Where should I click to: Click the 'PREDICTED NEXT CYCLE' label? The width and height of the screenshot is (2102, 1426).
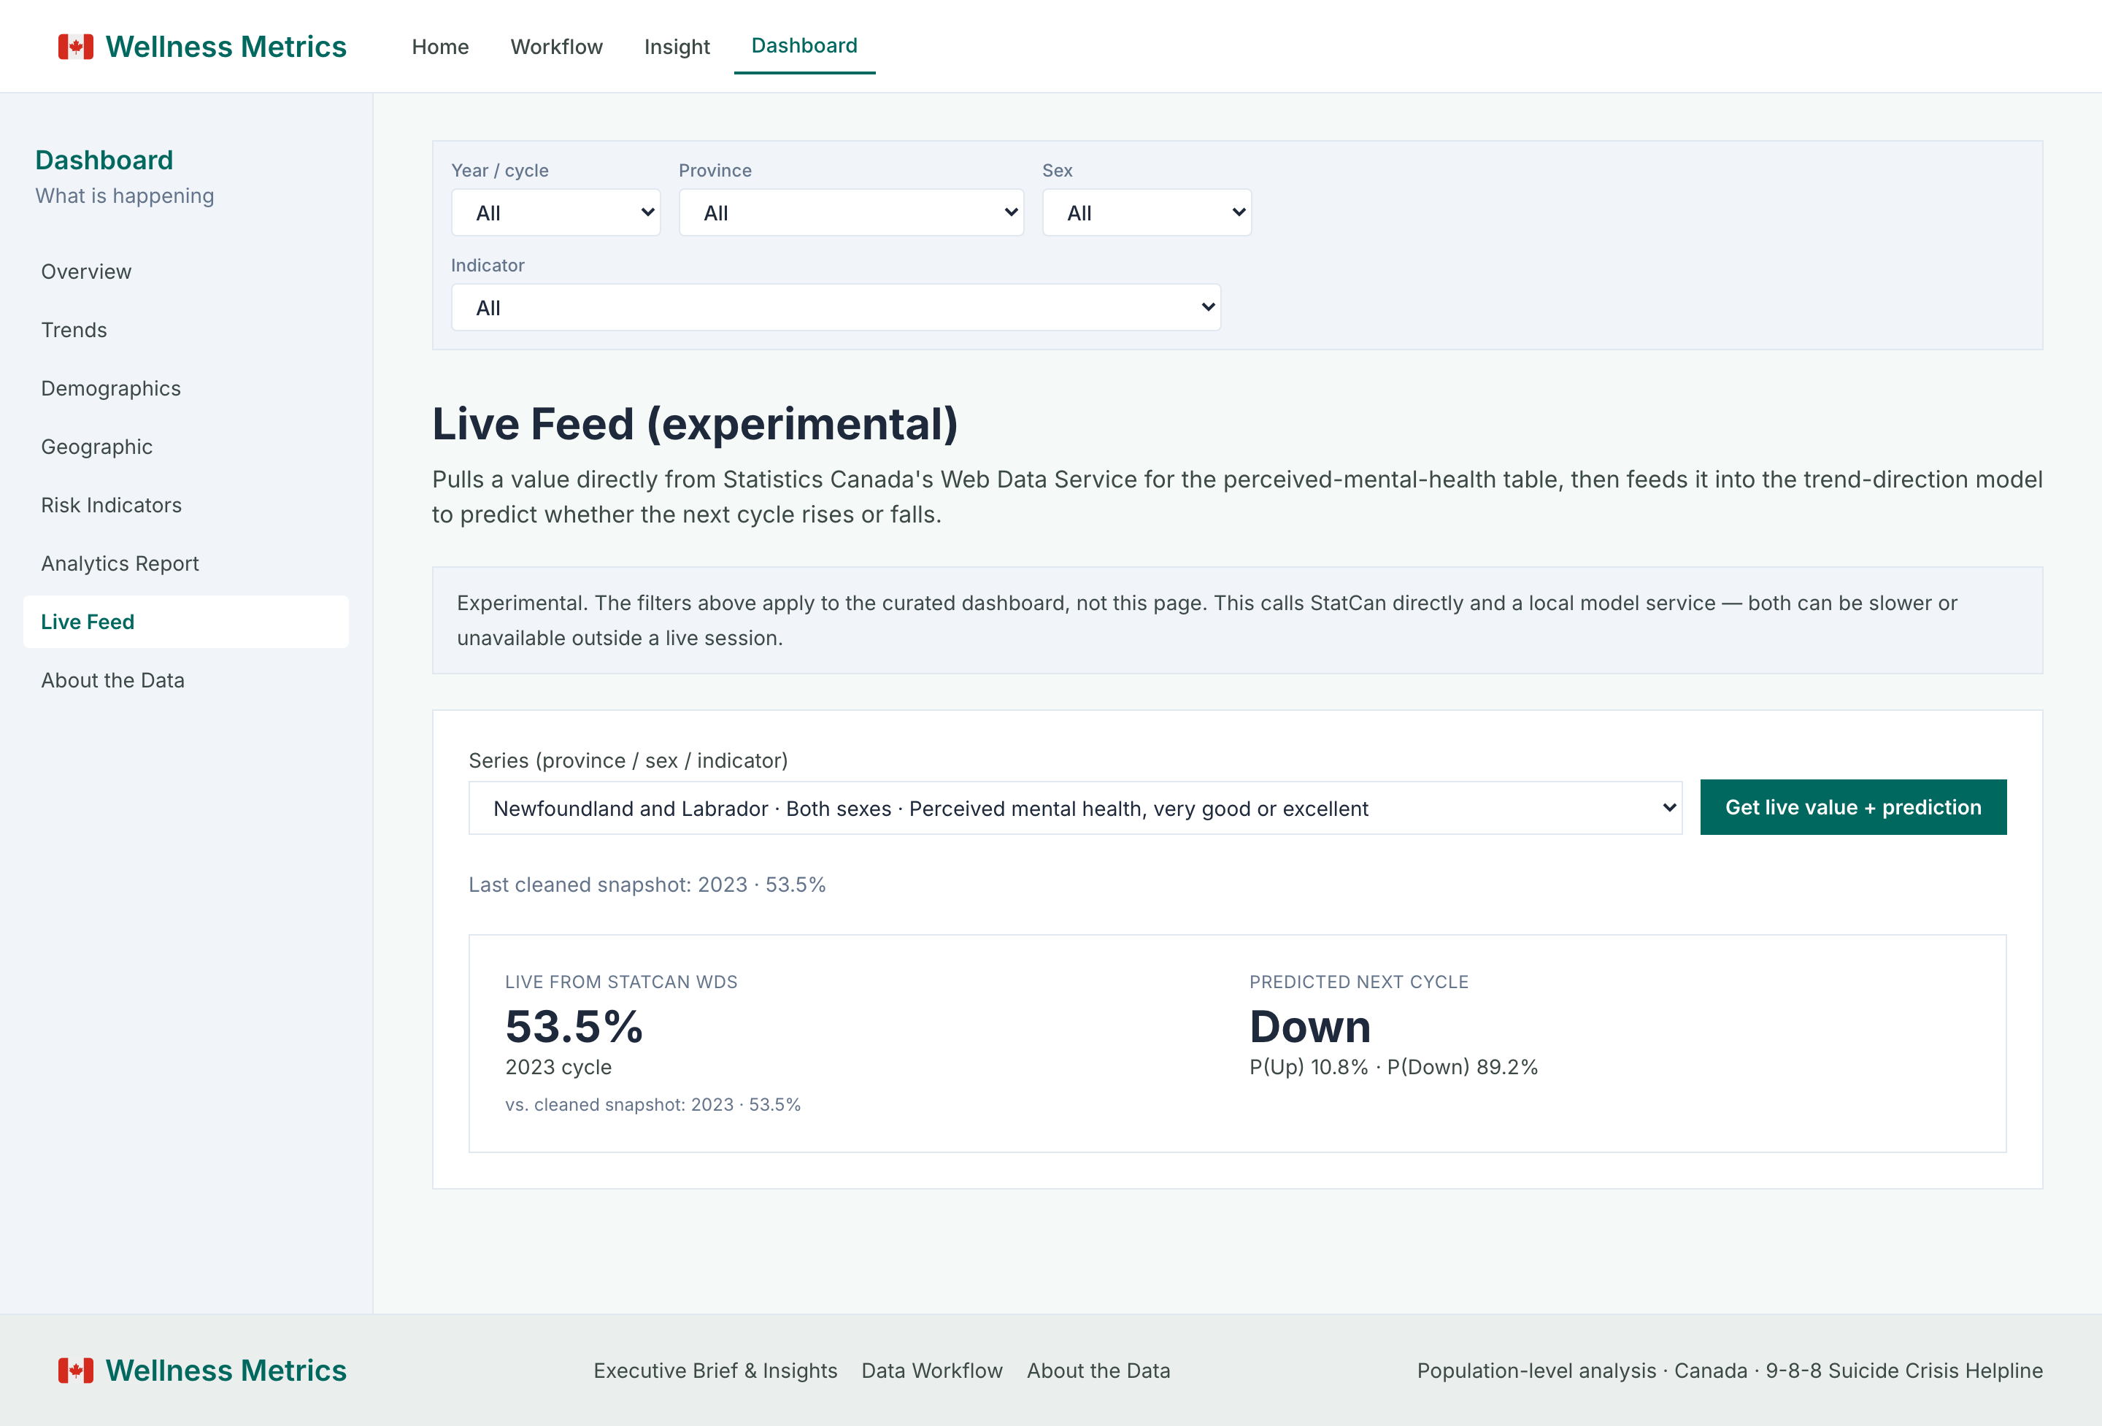[1358, 982]
